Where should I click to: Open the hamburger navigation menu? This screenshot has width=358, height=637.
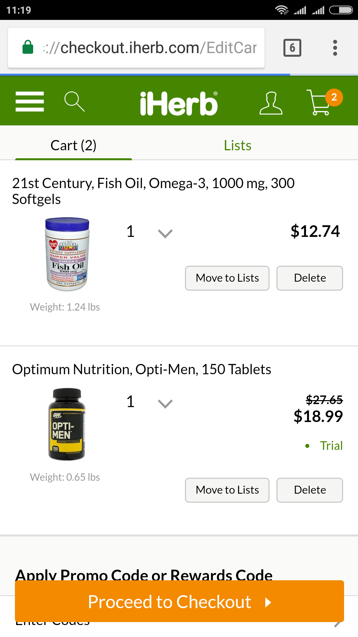pos(30,102)
